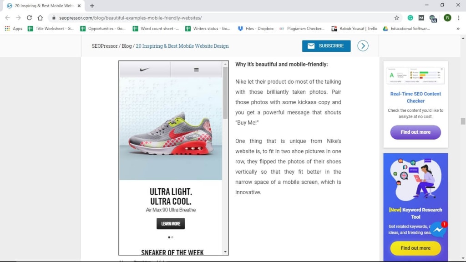The image size is (466, 262).
Task: Select the second carousel dot
Action: tap(172, 237)
